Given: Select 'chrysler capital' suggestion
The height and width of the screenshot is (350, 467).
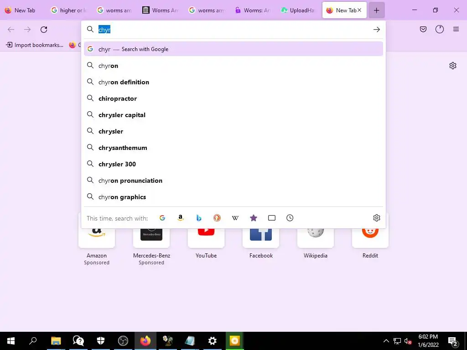Looking at the screenshot, I should [x=233, y=115].
